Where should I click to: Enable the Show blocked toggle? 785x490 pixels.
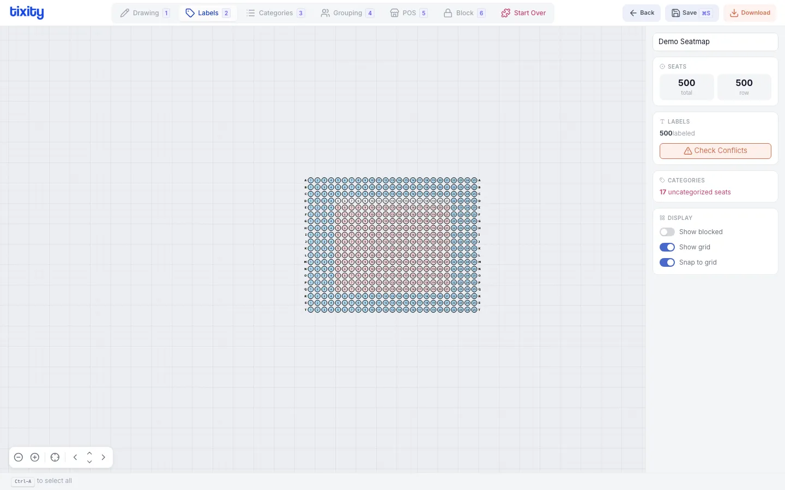(x=667, y=232)
